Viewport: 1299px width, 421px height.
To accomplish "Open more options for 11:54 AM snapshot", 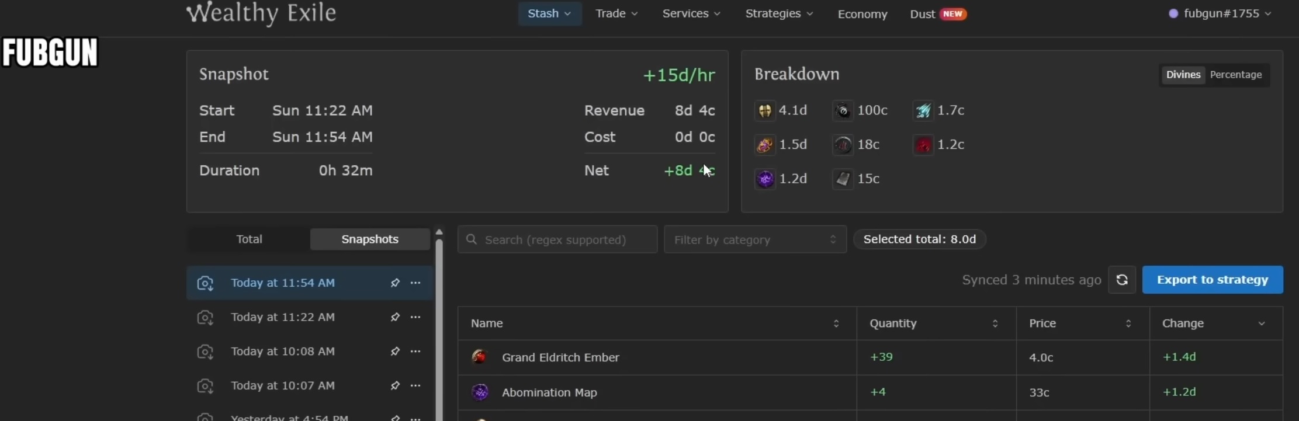I will coord(415,283).
